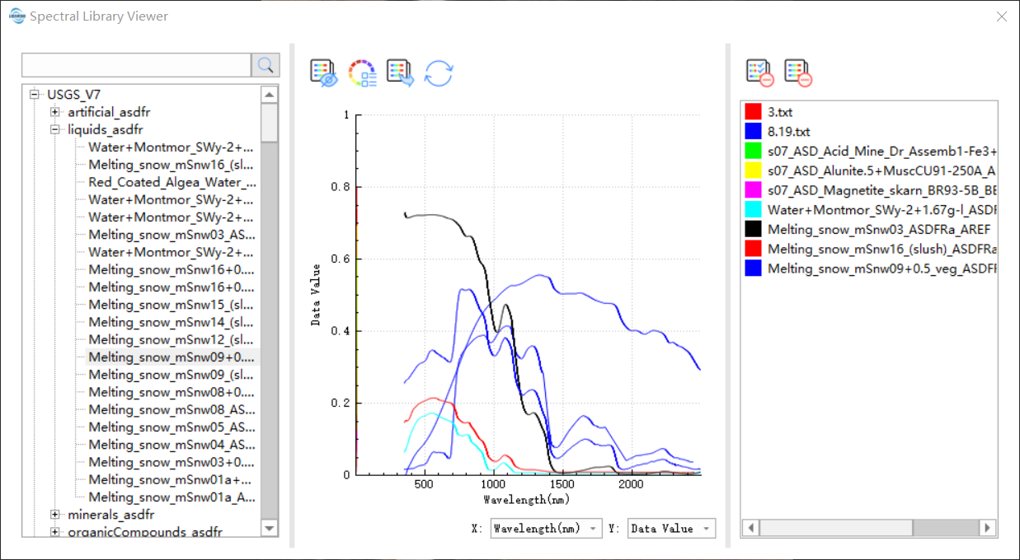Open the X axis Wavelength(nm) dropdown
This screenshot has width=1020, height=560.
coord(593,528)
